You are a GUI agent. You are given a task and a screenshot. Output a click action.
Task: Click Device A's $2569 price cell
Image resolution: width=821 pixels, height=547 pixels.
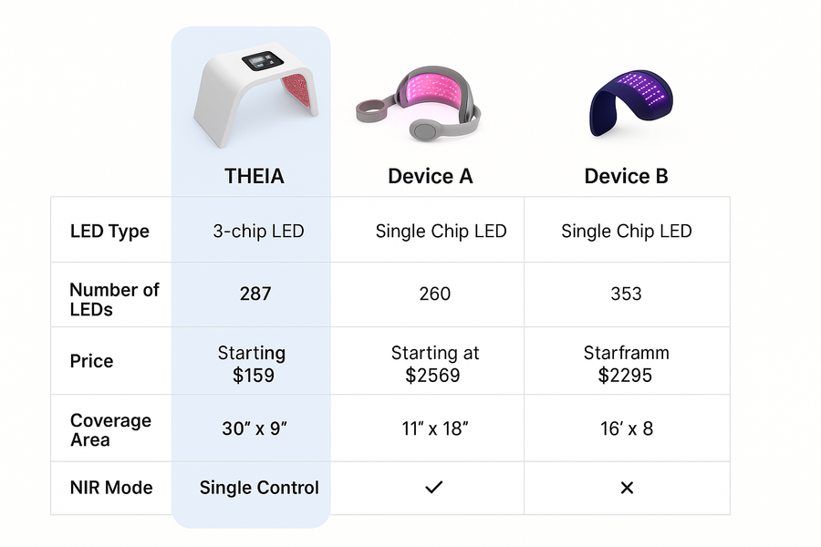434,365
